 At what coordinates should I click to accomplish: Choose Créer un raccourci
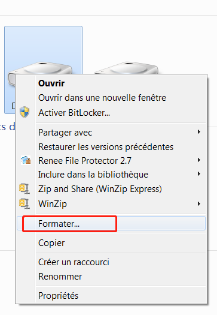(x=74, y=262)
